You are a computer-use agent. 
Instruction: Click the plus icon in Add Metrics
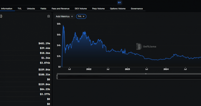click(72, 16)
